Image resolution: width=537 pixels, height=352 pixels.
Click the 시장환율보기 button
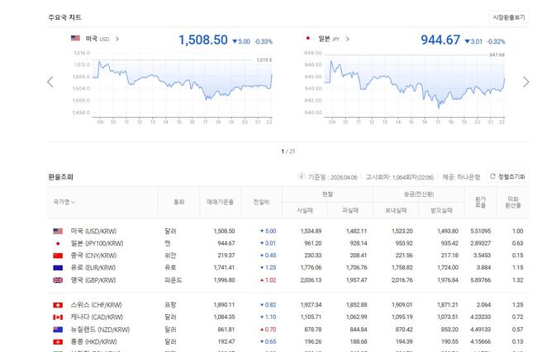[508, 16]
